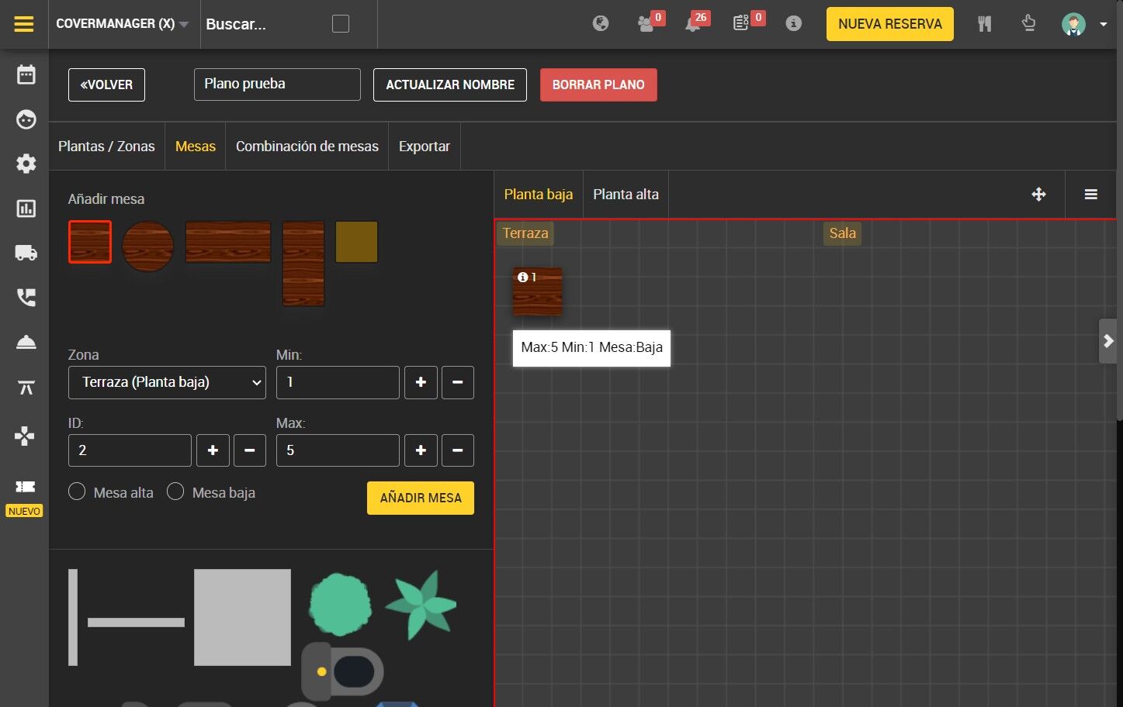Expand the collapsed right side panel arrow
The image size is (1123, 707).
coord(1107,341)
